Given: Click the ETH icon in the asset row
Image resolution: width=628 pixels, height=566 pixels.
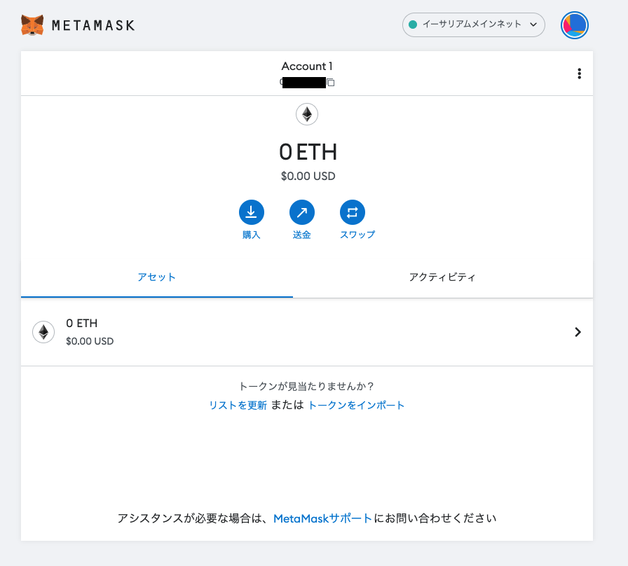Looking at the screenshot, I should click(43, 332).
